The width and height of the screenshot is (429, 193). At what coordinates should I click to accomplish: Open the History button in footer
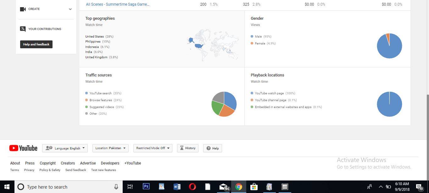click(x=187, y=148)
